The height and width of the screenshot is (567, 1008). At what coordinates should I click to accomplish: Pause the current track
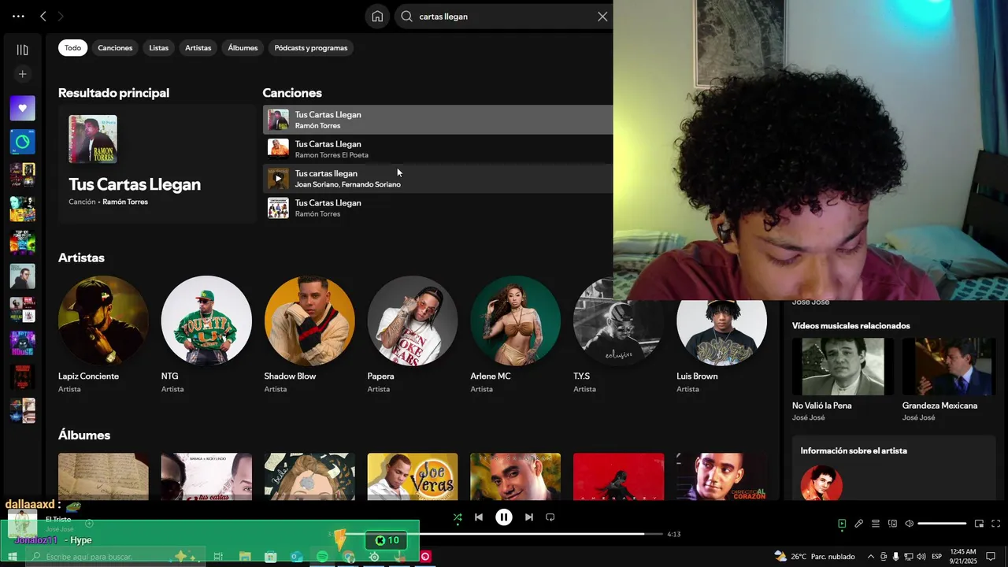[504, 517]
